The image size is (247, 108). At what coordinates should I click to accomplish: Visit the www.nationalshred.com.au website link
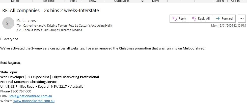(x=34, y=101)
